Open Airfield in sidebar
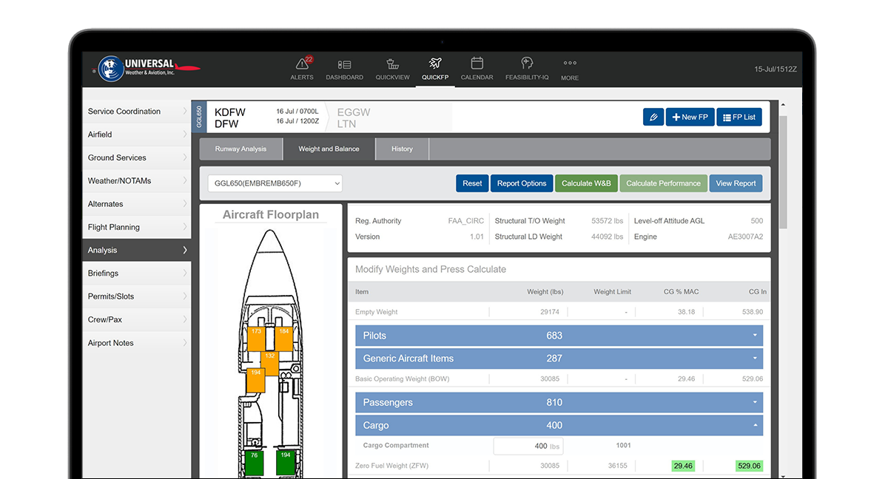 pyautogui.click(x=137, y=135)
